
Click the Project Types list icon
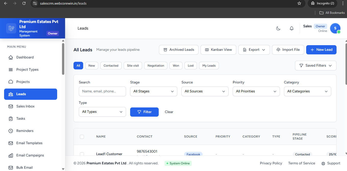[11, 70]
